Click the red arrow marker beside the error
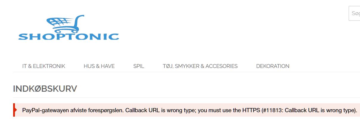Screen dimensions: 360x119 point(15,110)
